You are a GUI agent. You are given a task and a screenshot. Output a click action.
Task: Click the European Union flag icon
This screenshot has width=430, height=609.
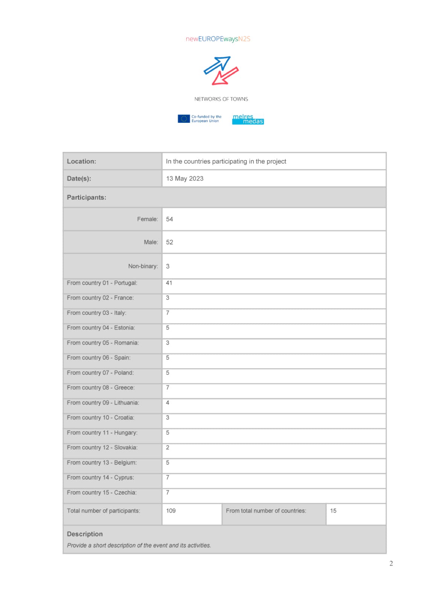tap(184, 119)
